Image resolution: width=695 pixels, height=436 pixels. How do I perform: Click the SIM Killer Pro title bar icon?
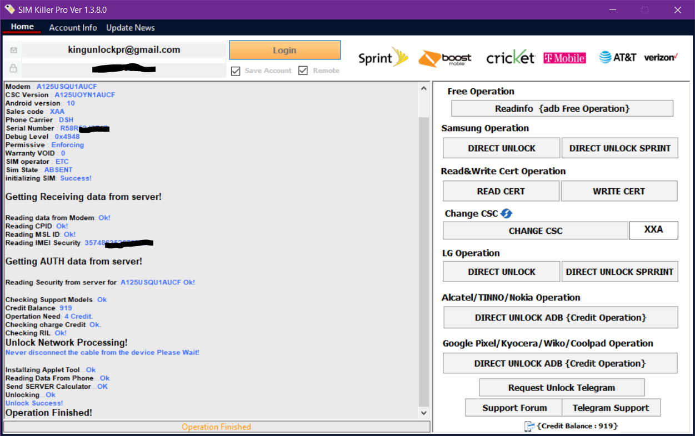(9, 9)
